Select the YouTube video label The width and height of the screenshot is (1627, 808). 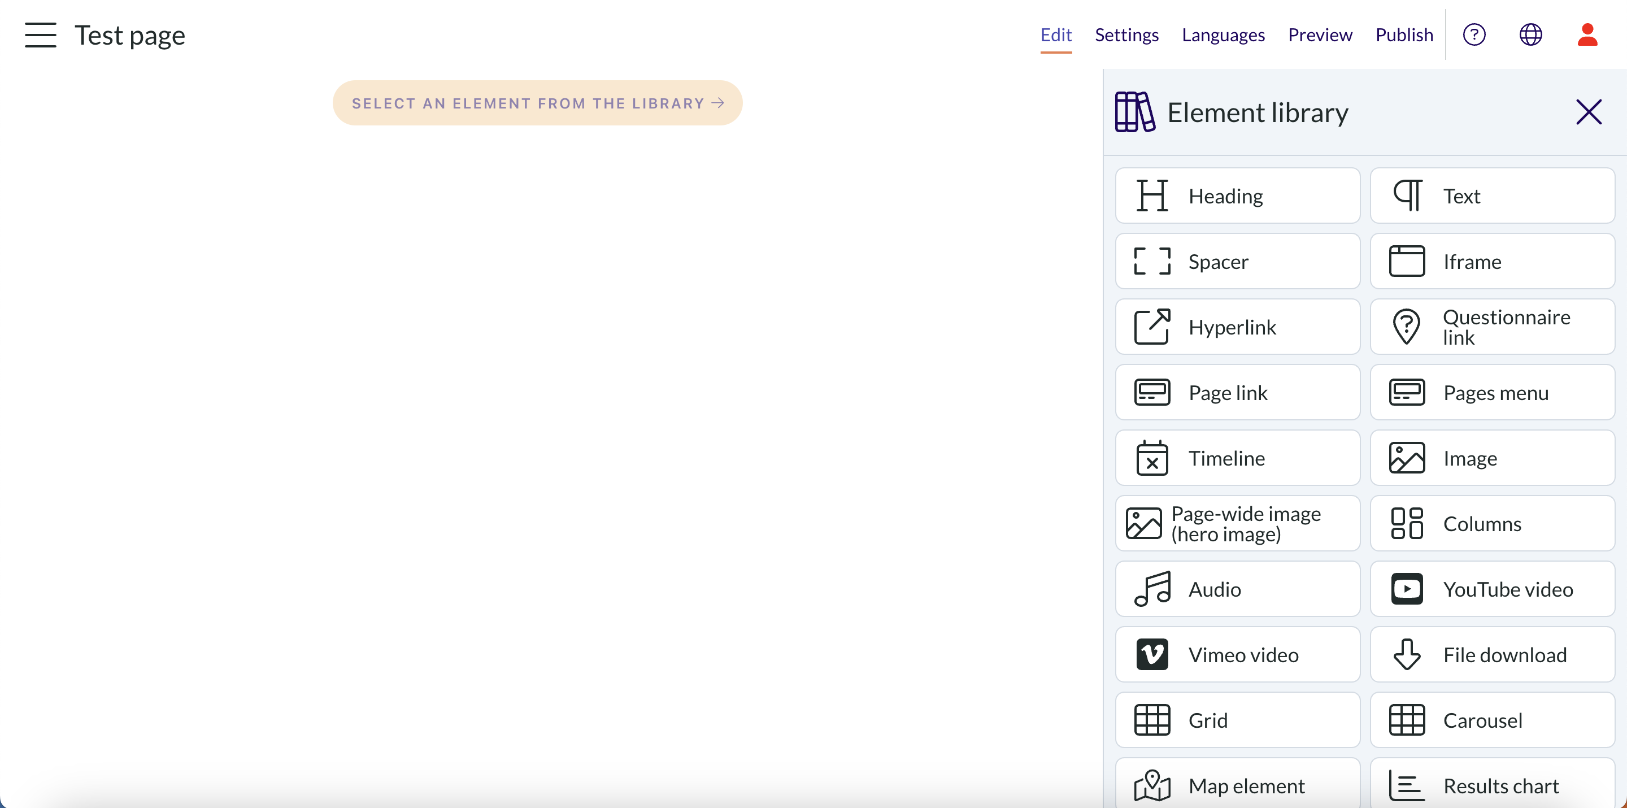tap(1508, 589)
